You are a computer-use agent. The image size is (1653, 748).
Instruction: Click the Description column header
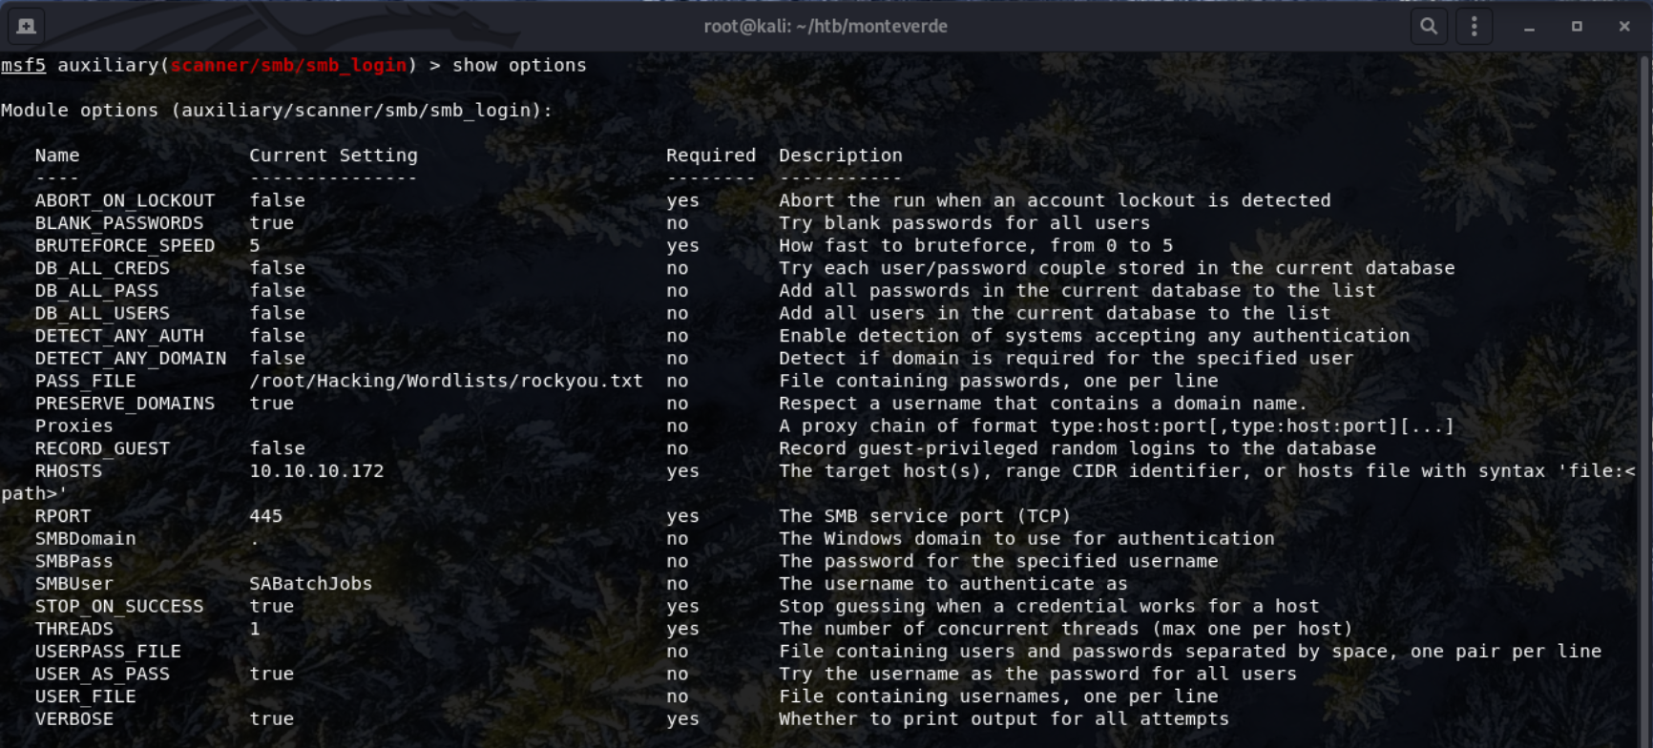pos(840,155)
